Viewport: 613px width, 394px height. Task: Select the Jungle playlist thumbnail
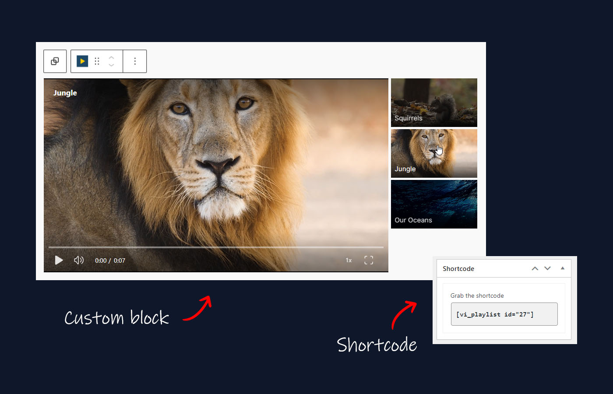pyautogui.click(x=434, y=154)
